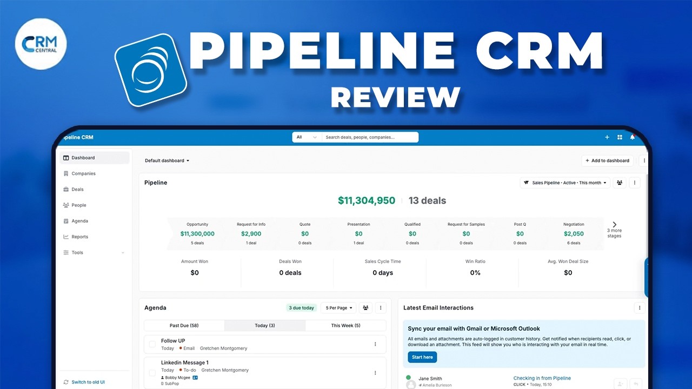Open Linkedin Message 1 task options menu
This screenshot has width=692, height=389.
coord(375,373)
